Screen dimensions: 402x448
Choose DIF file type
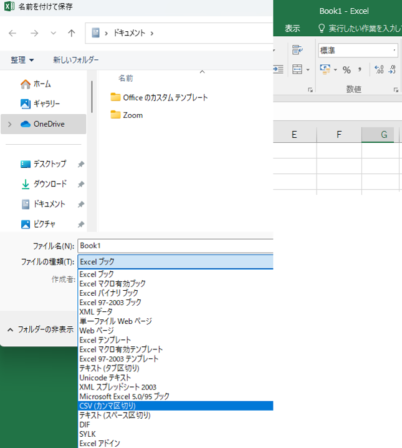click(176, 424)
